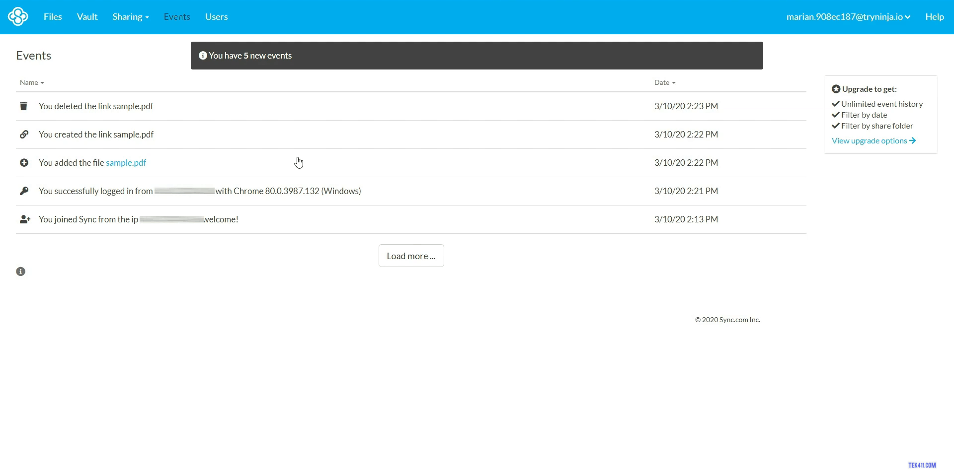Open the Users tab
This screenshot has height=476, width=954.
click(217, 17)
